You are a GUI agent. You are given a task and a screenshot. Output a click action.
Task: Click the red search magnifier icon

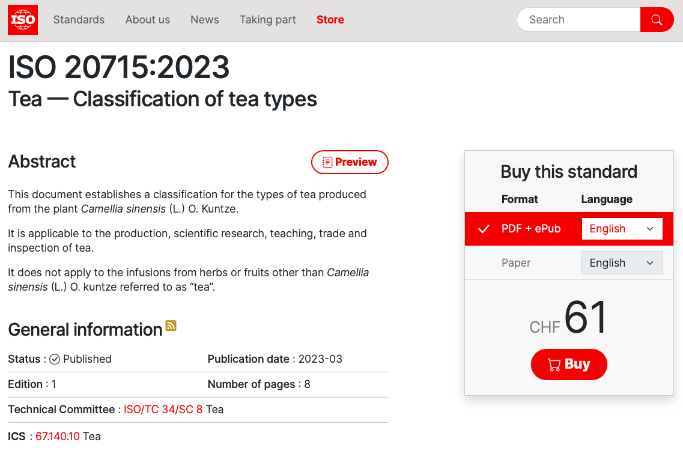[x=657, y=20]
